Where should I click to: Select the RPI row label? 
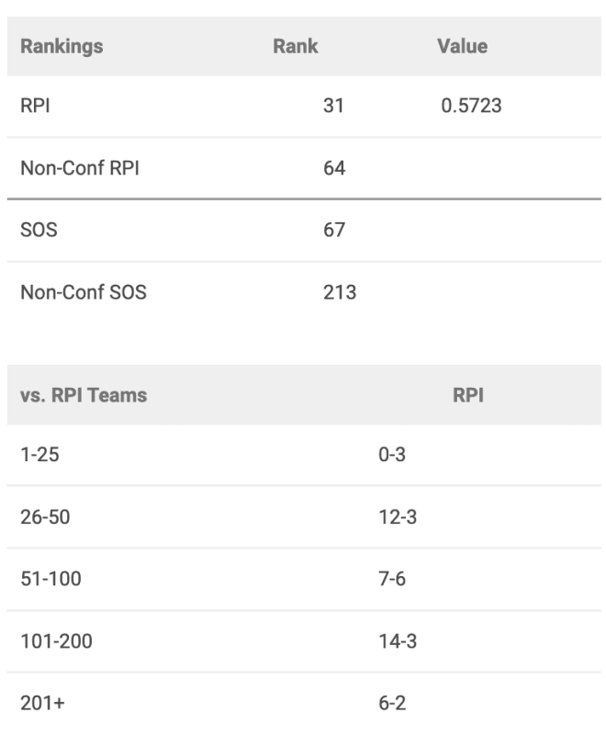[x=35, y=106]
